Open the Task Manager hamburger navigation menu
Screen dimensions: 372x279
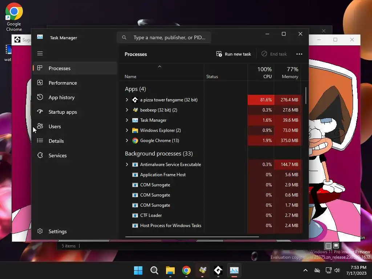coord(40,53)
